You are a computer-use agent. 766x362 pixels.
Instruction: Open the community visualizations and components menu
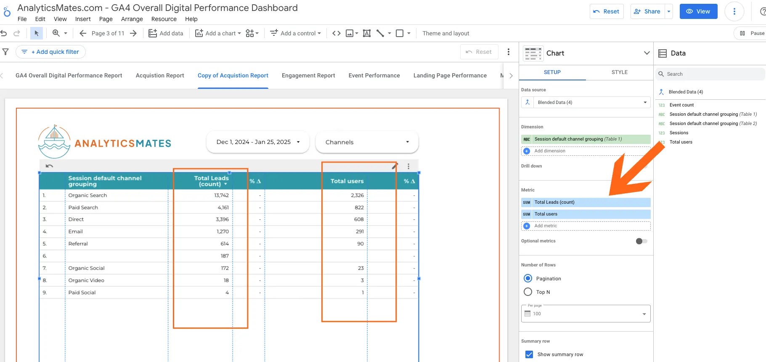tap(252, 33)
